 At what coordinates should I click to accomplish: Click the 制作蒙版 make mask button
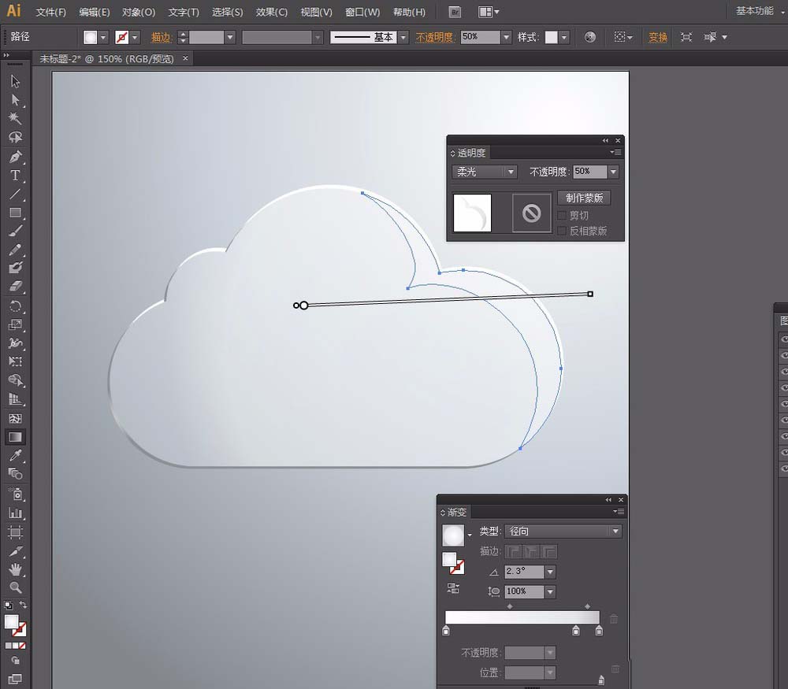pyautogui.click(x=584, y=198)
